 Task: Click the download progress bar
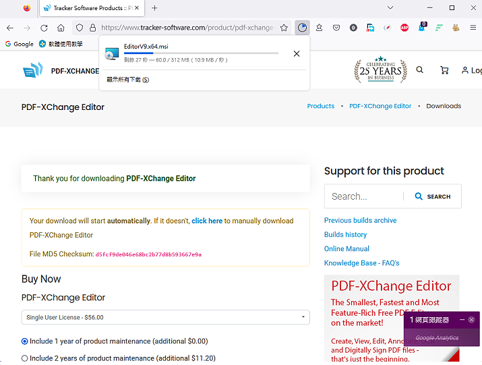pos(201,53)
